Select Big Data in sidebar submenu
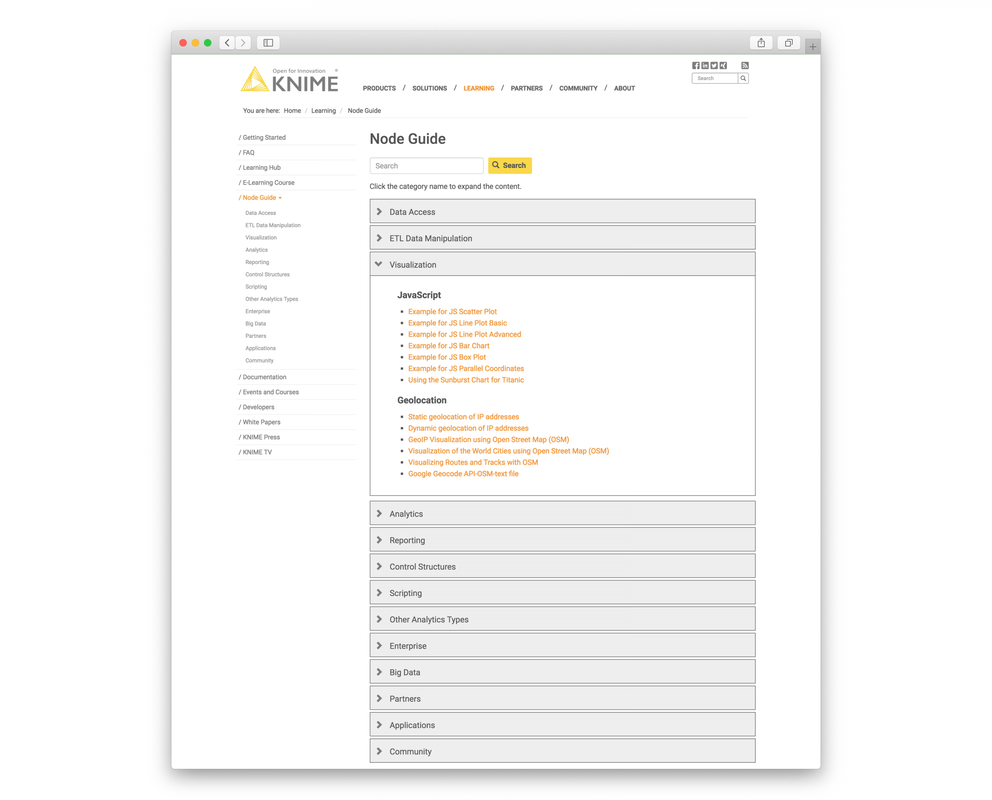Screen dimensions: 992x800 (x=255, y=324)
